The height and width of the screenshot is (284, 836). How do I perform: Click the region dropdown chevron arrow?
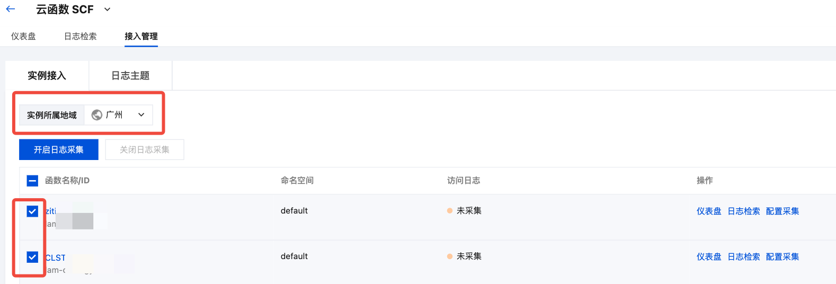(x=141, y=115)
